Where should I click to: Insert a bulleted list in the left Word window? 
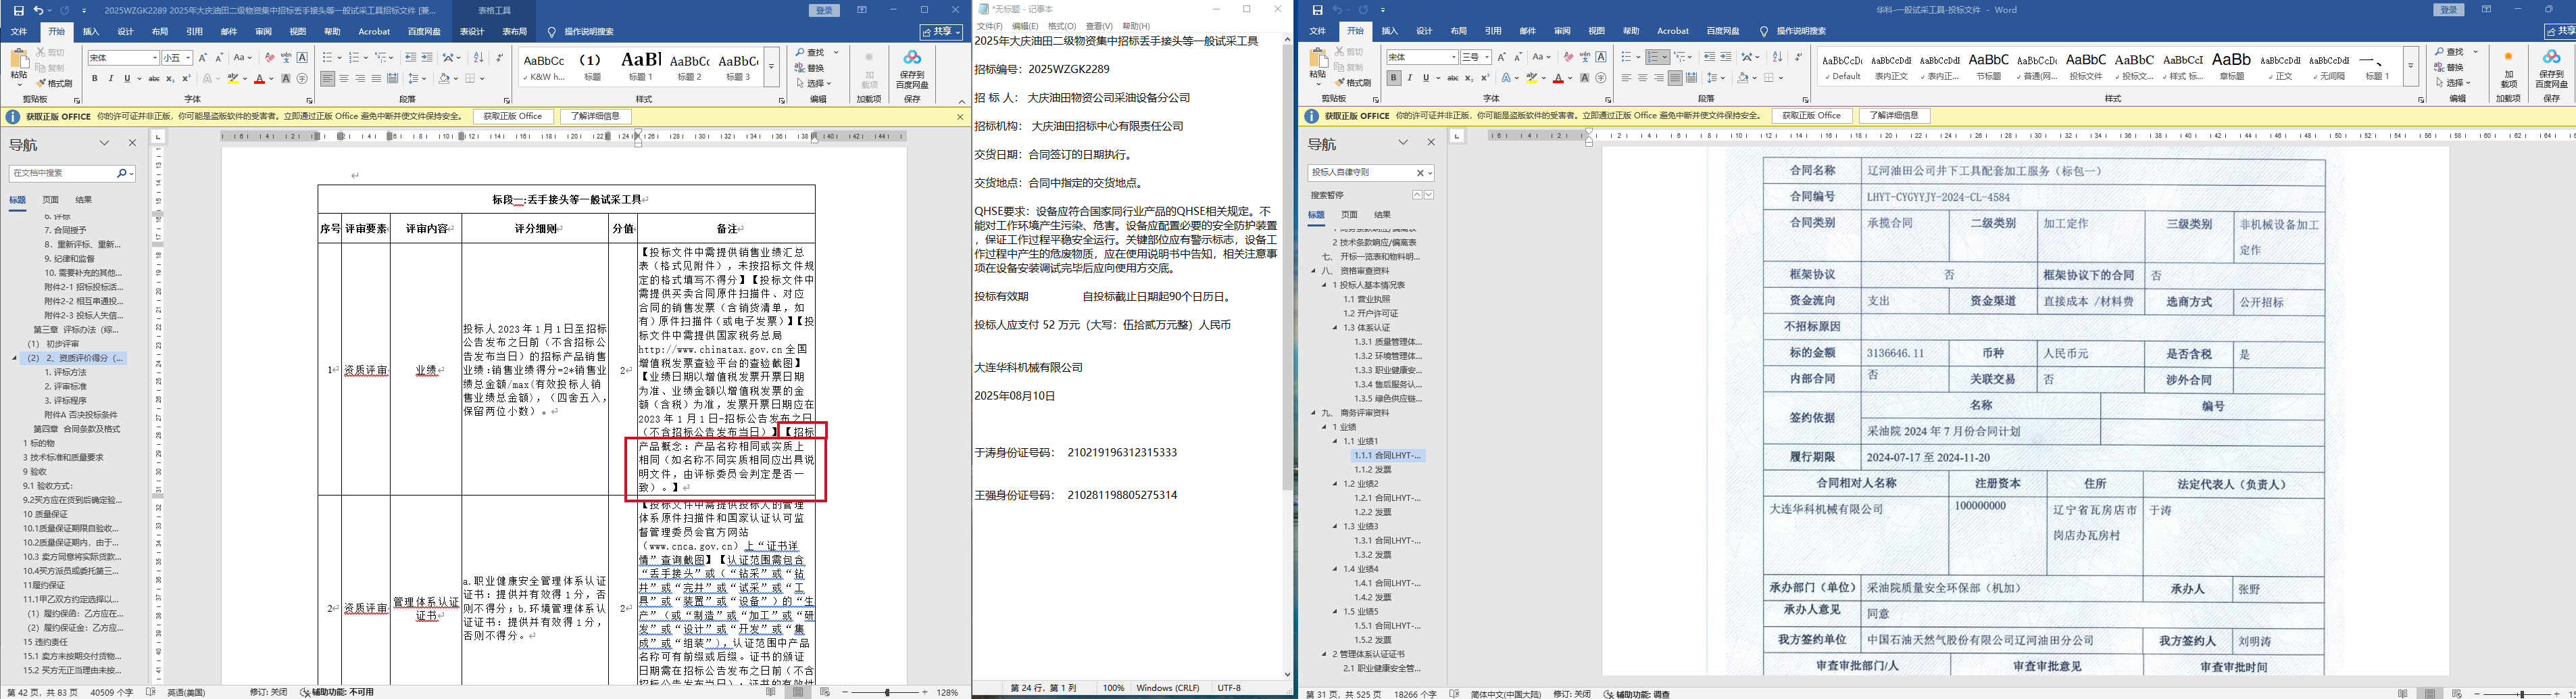pos(327,58)
